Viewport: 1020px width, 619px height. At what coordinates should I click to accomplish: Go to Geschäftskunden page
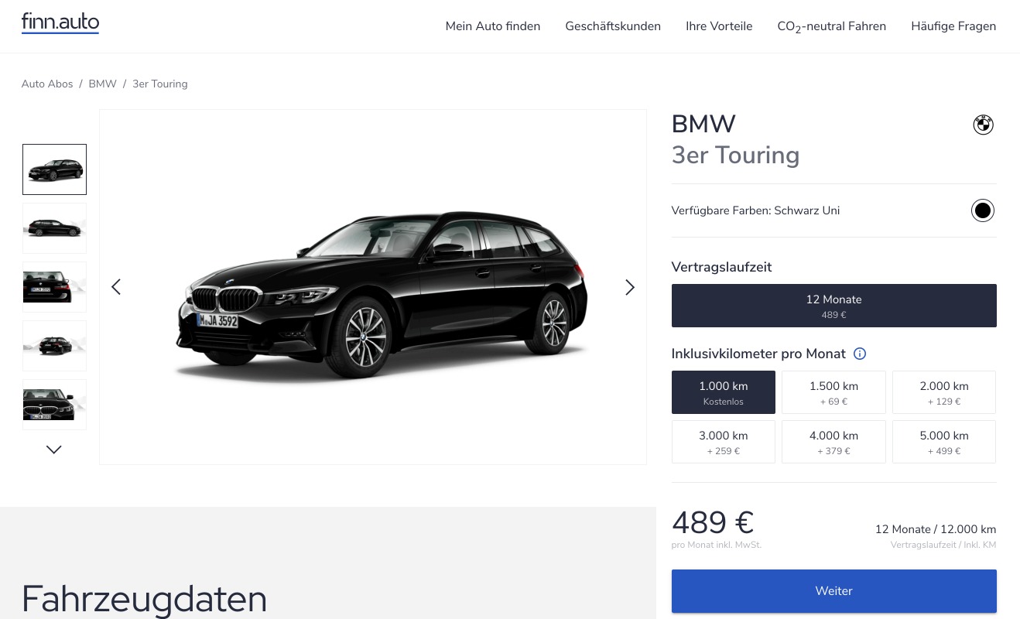point(613,26)
